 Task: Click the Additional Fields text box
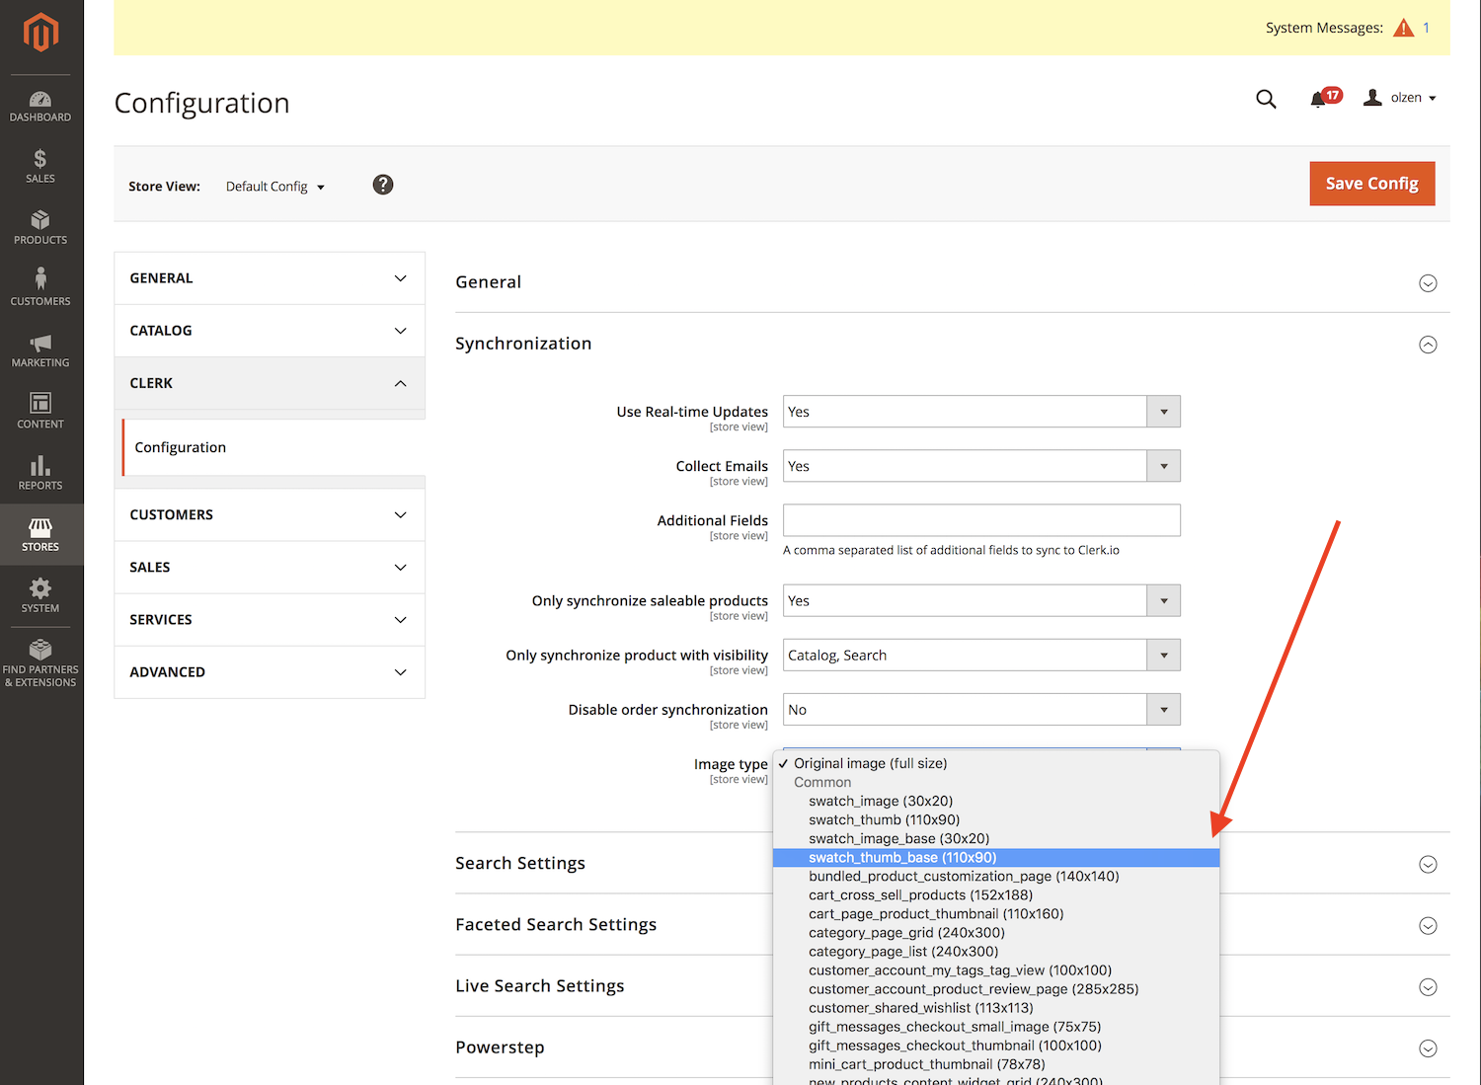980,520
